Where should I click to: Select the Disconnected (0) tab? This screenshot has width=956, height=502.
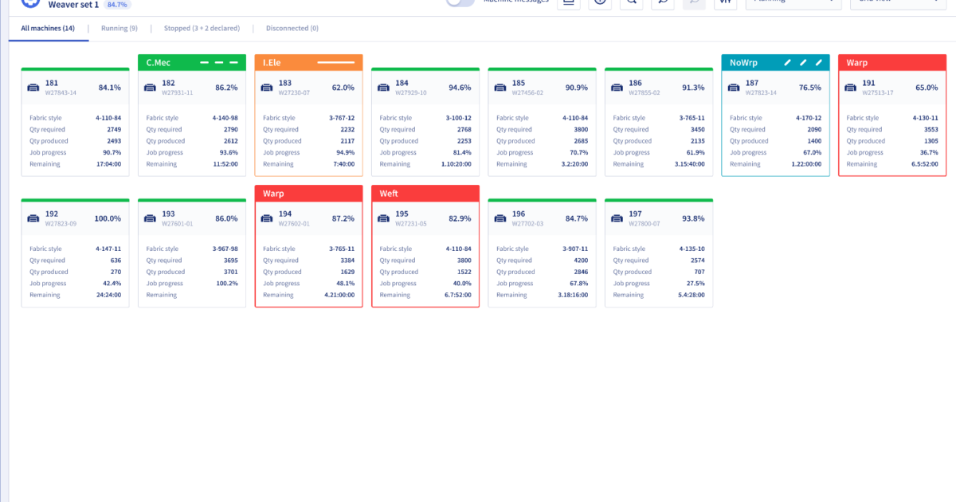point(292,28)
